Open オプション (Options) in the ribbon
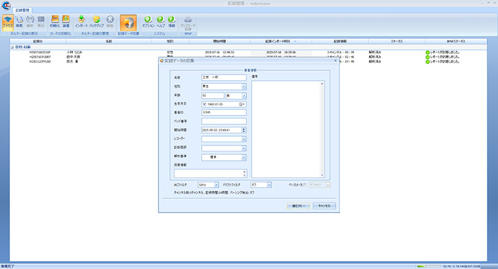The width and height of the screenshot is (498, 269). [148, 22]
